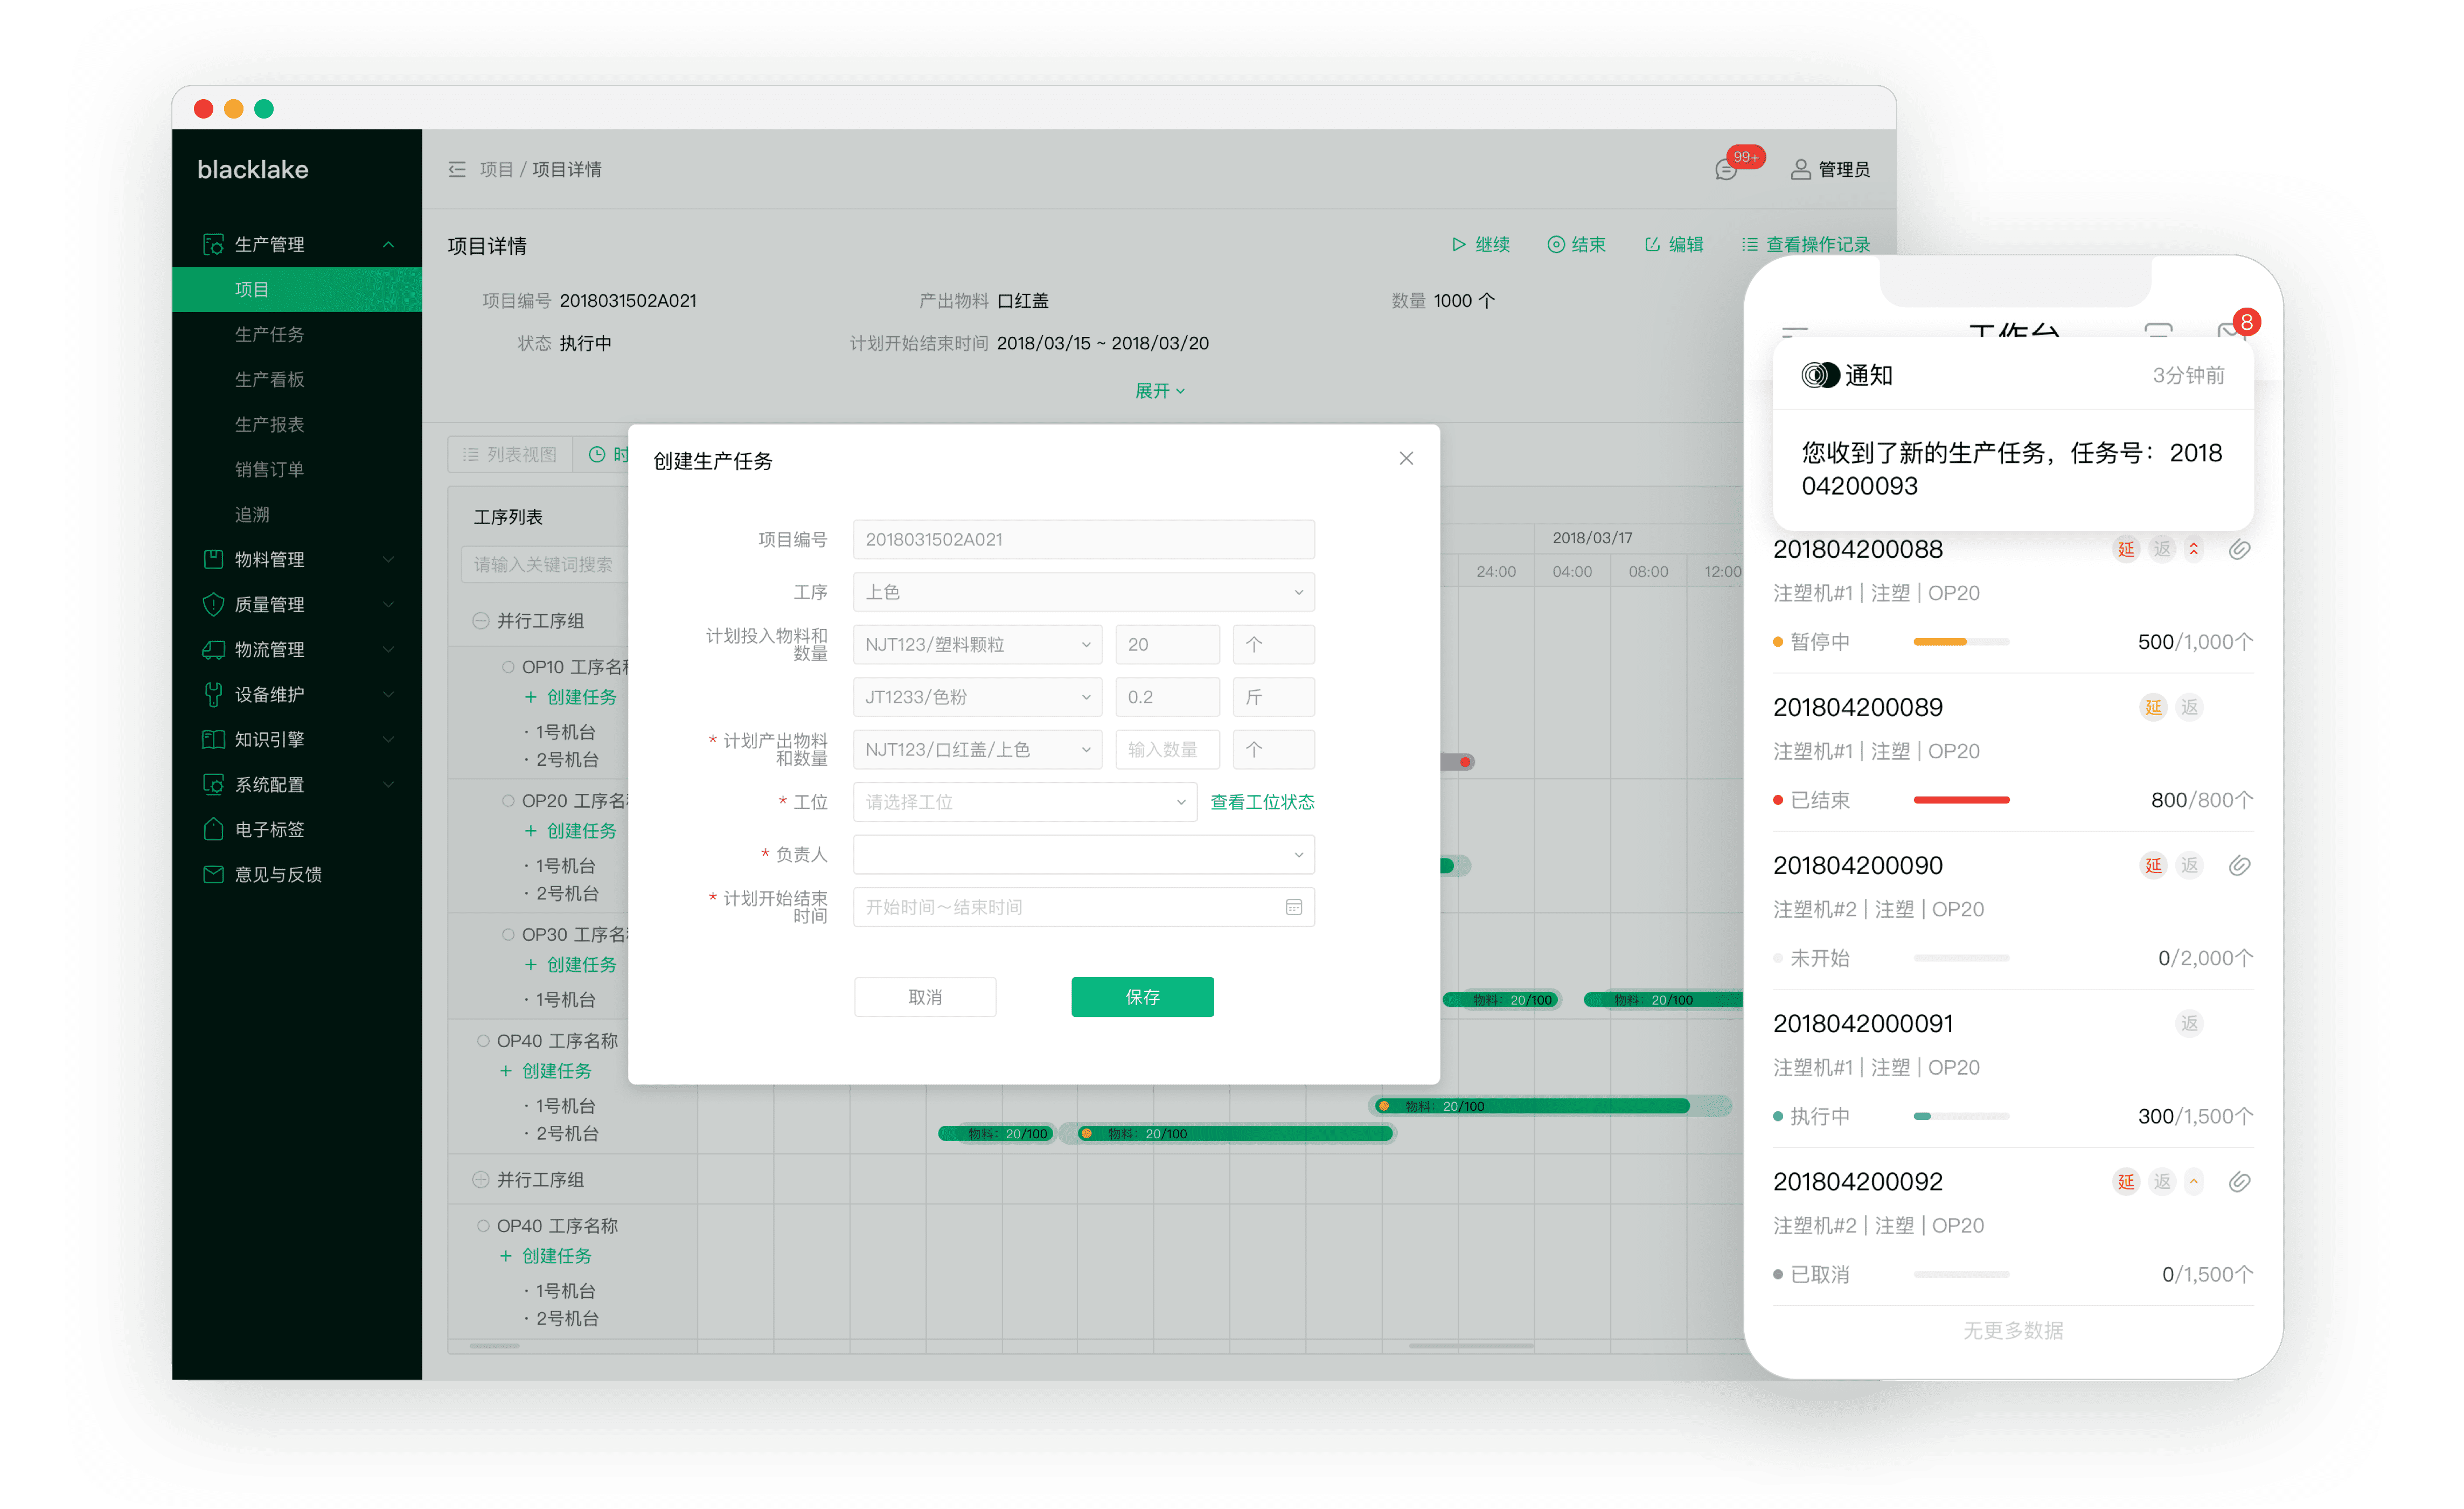Click the green 保存 button
2464x1509 pixels.
click(1142, 996)
